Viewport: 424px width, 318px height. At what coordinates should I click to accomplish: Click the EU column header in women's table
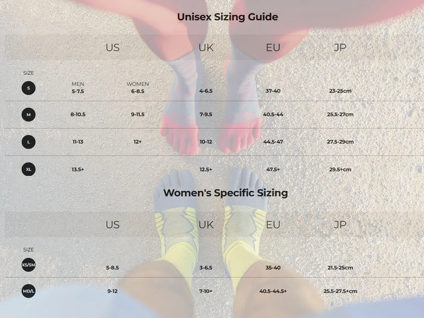[x=273, y=225]
